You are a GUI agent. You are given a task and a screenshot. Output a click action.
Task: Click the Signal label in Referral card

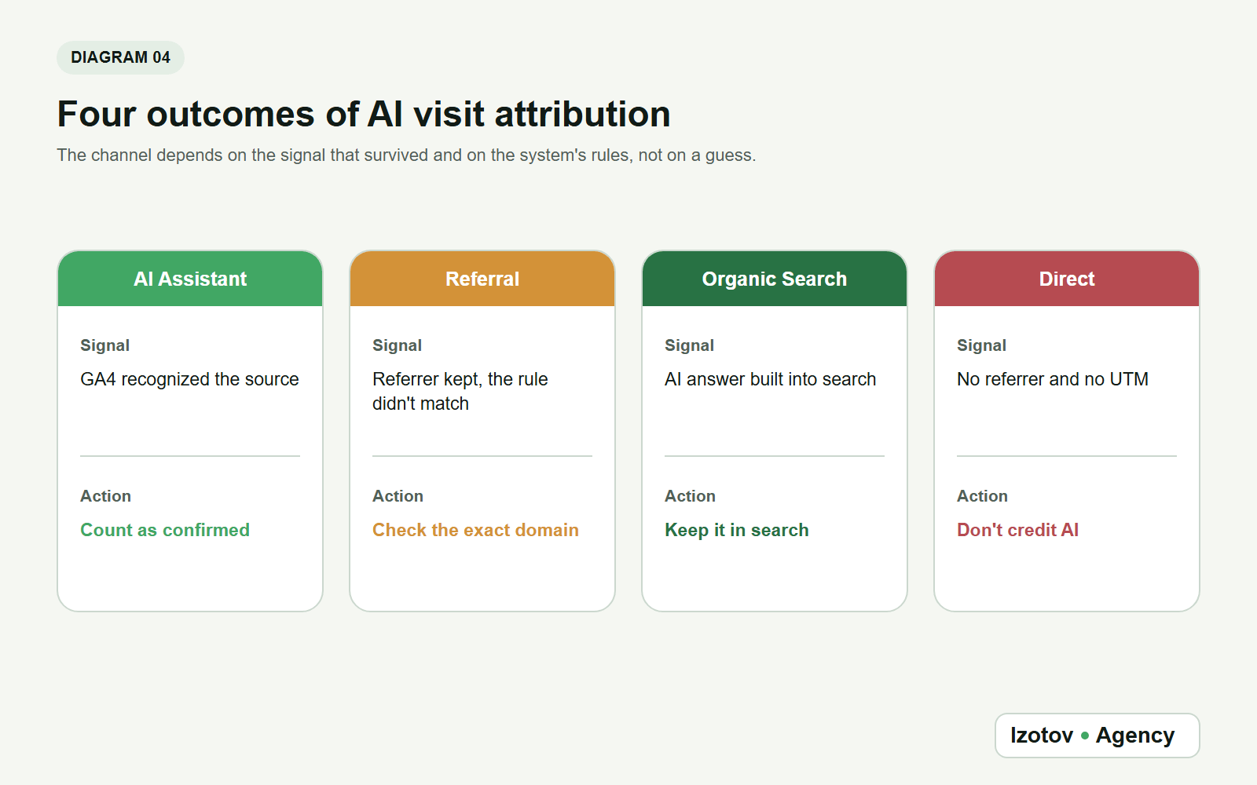(x=397, y=345)
